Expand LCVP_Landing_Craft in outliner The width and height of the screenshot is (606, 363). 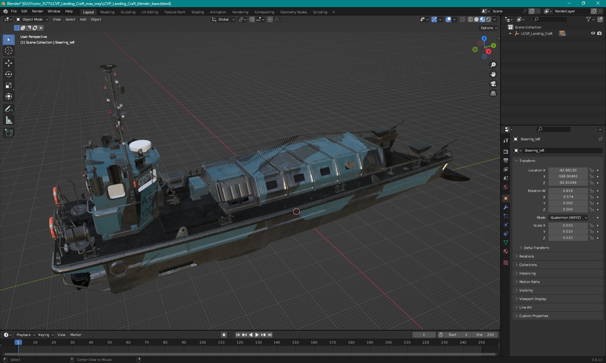click(x=510, y=33)
